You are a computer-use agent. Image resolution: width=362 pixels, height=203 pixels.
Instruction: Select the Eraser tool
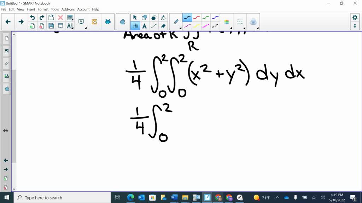click(x=163, y=26)
